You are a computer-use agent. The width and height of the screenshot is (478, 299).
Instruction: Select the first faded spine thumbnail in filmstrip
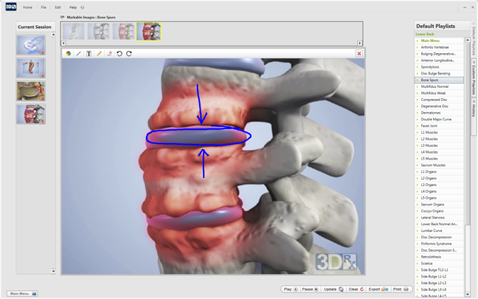73,31
